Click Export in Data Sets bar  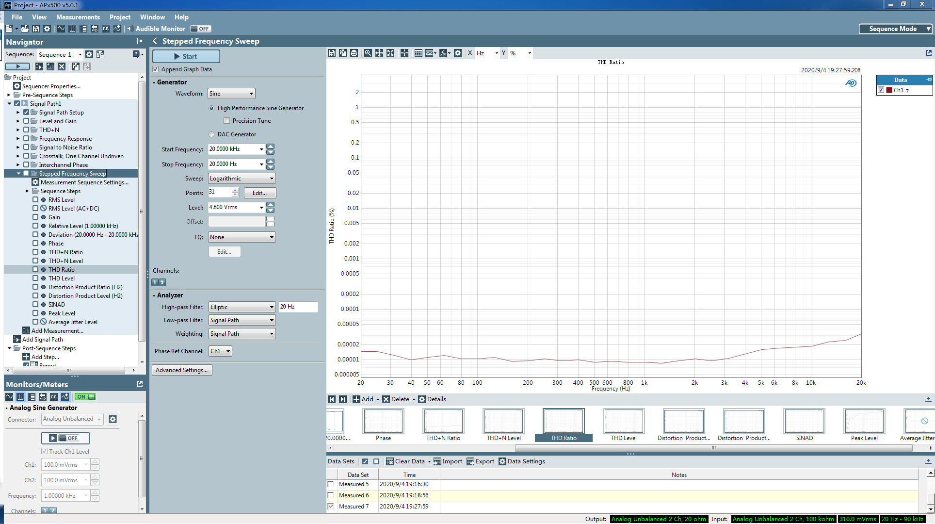coord(481,461)
